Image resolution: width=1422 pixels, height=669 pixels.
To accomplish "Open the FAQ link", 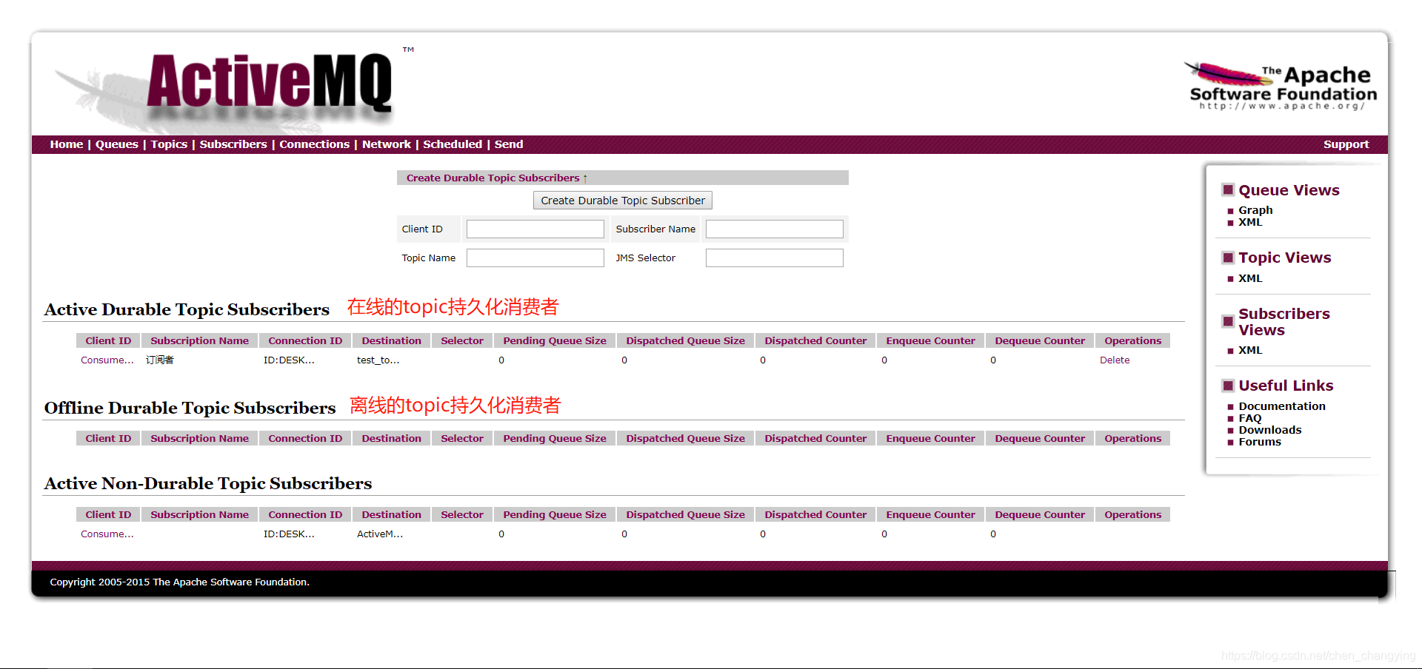I will pos(1250,418).
